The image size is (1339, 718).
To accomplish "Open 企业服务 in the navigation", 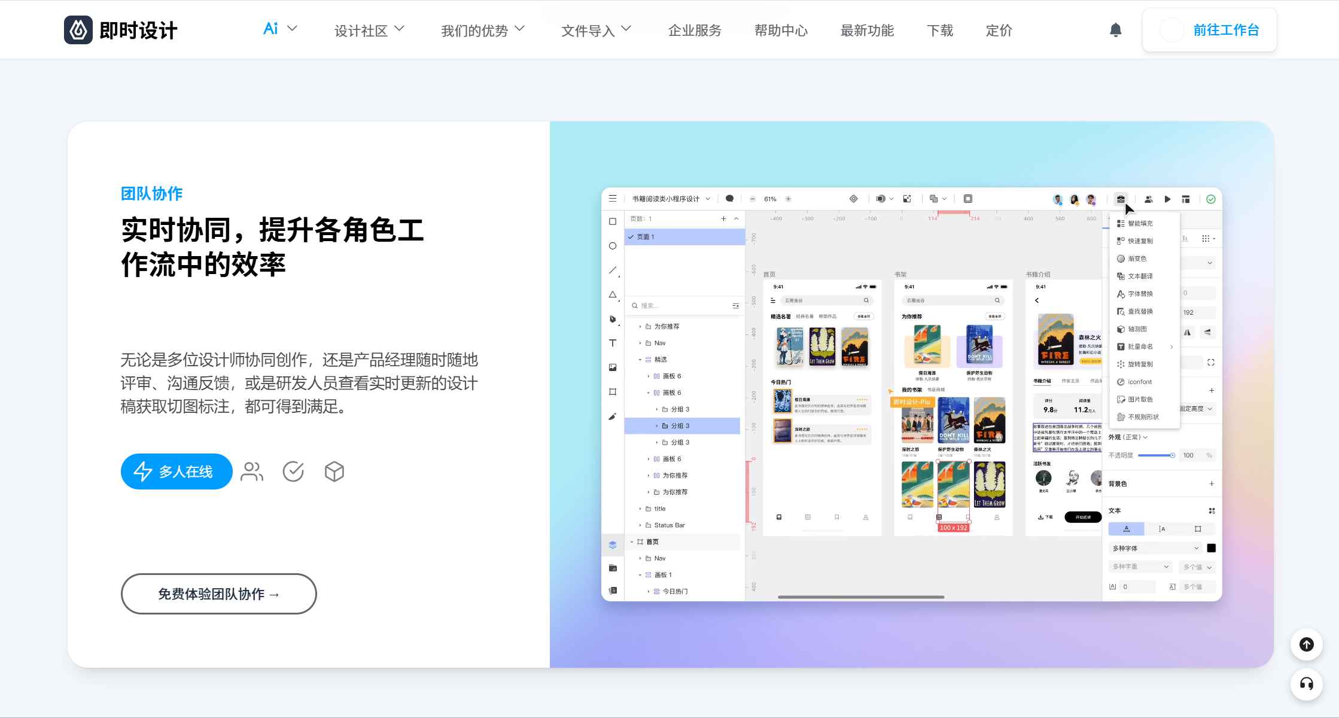I will (695, 31).
